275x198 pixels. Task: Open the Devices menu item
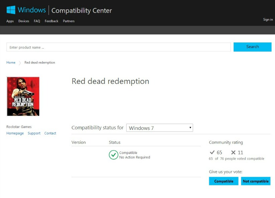24,21
